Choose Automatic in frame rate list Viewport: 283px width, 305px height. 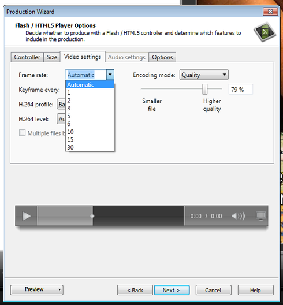(90, 85)
